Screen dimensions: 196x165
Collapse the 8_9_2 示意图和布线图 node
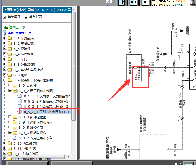pos(10,90)
